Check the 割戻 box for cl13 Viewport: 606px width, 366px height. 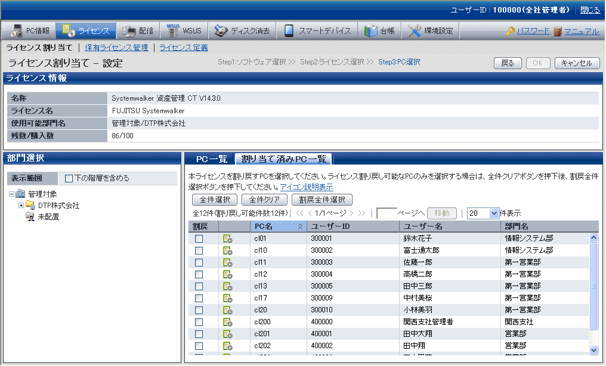pos(199,287)
